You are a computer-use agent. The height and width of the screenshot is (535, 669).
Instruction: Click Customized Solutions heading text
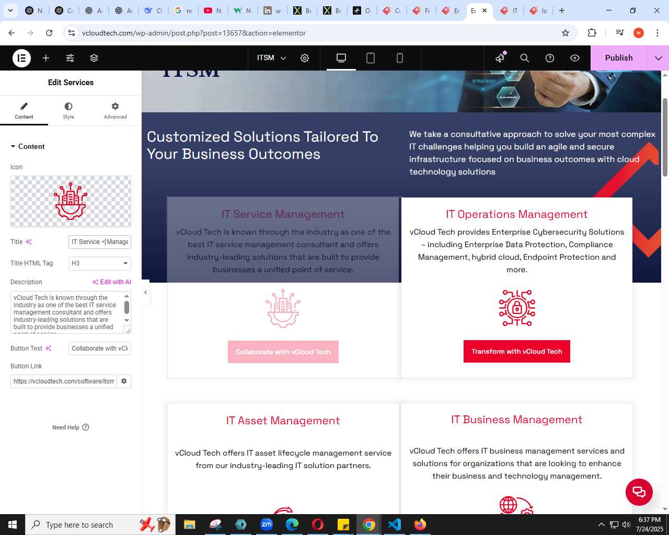[x=262, y=145]
